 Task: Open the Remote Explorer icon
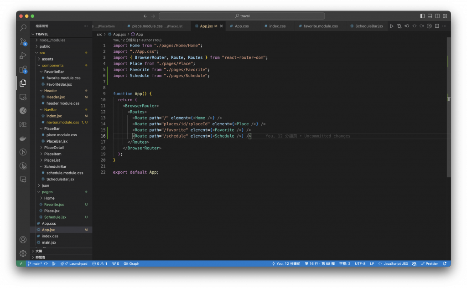pyautogui.click(x=23, y=97)
